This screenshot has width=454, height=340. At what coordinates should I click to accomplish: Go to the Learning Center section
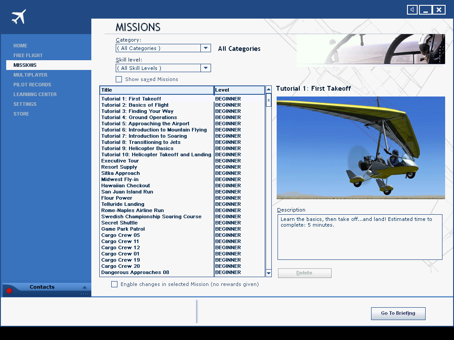click(35, 94)
